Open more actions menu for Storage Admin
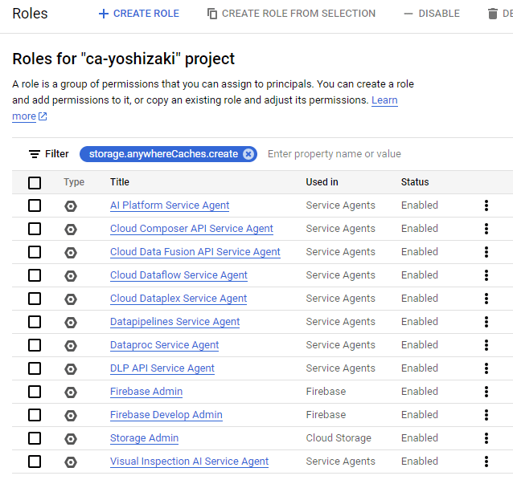Viewport: 513px width, 488px height. (486, 438)
